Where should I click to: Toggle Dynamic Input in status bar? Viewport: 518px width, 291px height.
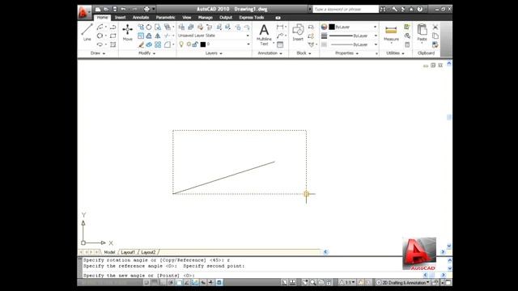pos(203,282)
